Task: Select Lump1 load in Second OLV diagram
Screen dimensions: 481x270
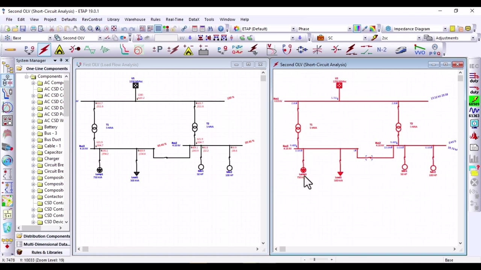Action: 303,170
